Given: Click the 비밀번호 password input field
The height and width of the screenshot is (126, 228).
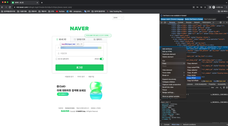Looking at the screenshot, I should (x=80, y=53).
